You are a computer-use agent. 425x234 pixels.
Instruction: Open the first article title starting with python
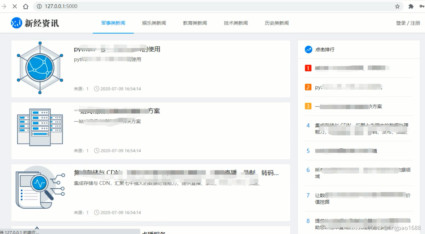point(117,49)
